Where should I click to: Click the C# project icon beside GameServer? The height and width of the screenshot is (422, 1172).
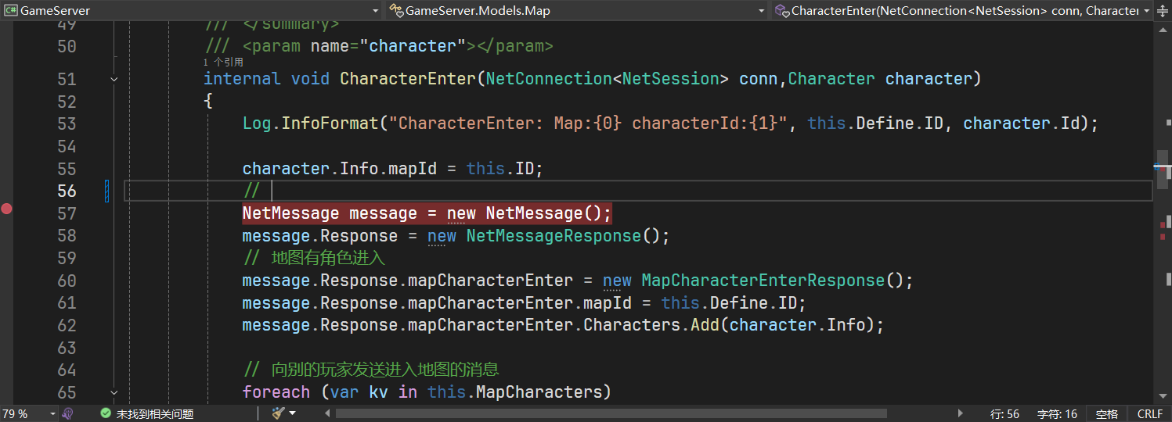pyautogui.click(x=11, y=11)
